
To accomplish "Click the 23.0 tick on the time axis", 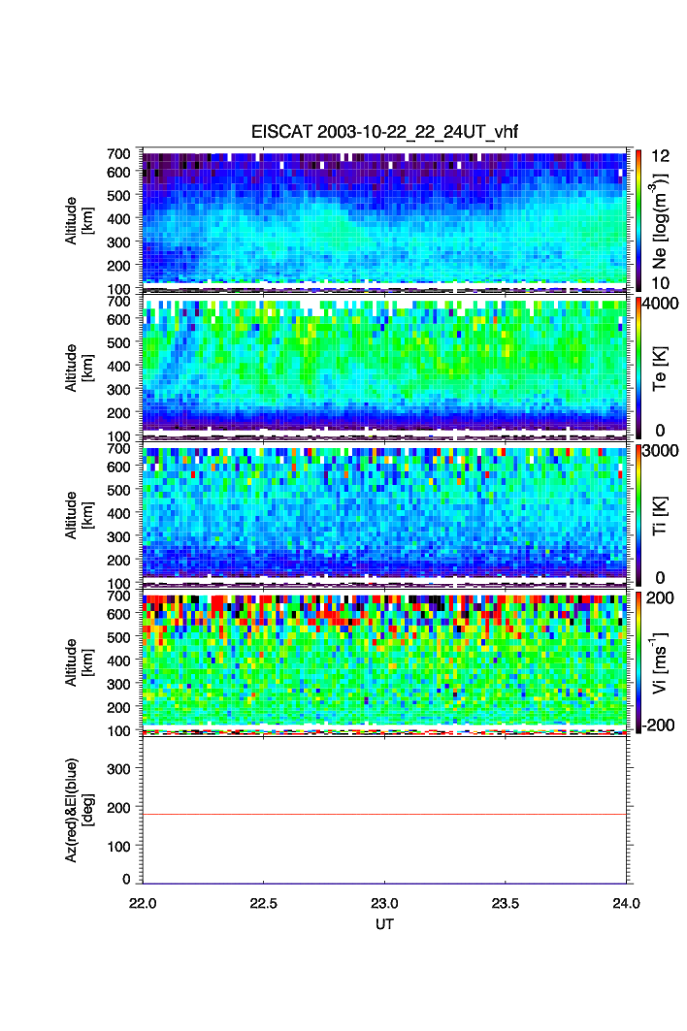I will click(x=385, y=902).
